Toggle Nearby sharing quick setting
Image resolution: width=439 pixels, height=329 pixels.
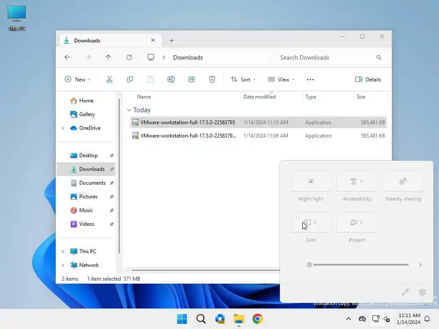(403, 181)
